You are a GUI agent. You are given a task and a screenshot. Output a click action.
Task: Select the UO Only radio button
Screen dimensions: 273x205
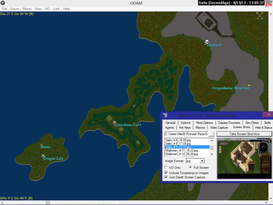click(x=166, y=167)
